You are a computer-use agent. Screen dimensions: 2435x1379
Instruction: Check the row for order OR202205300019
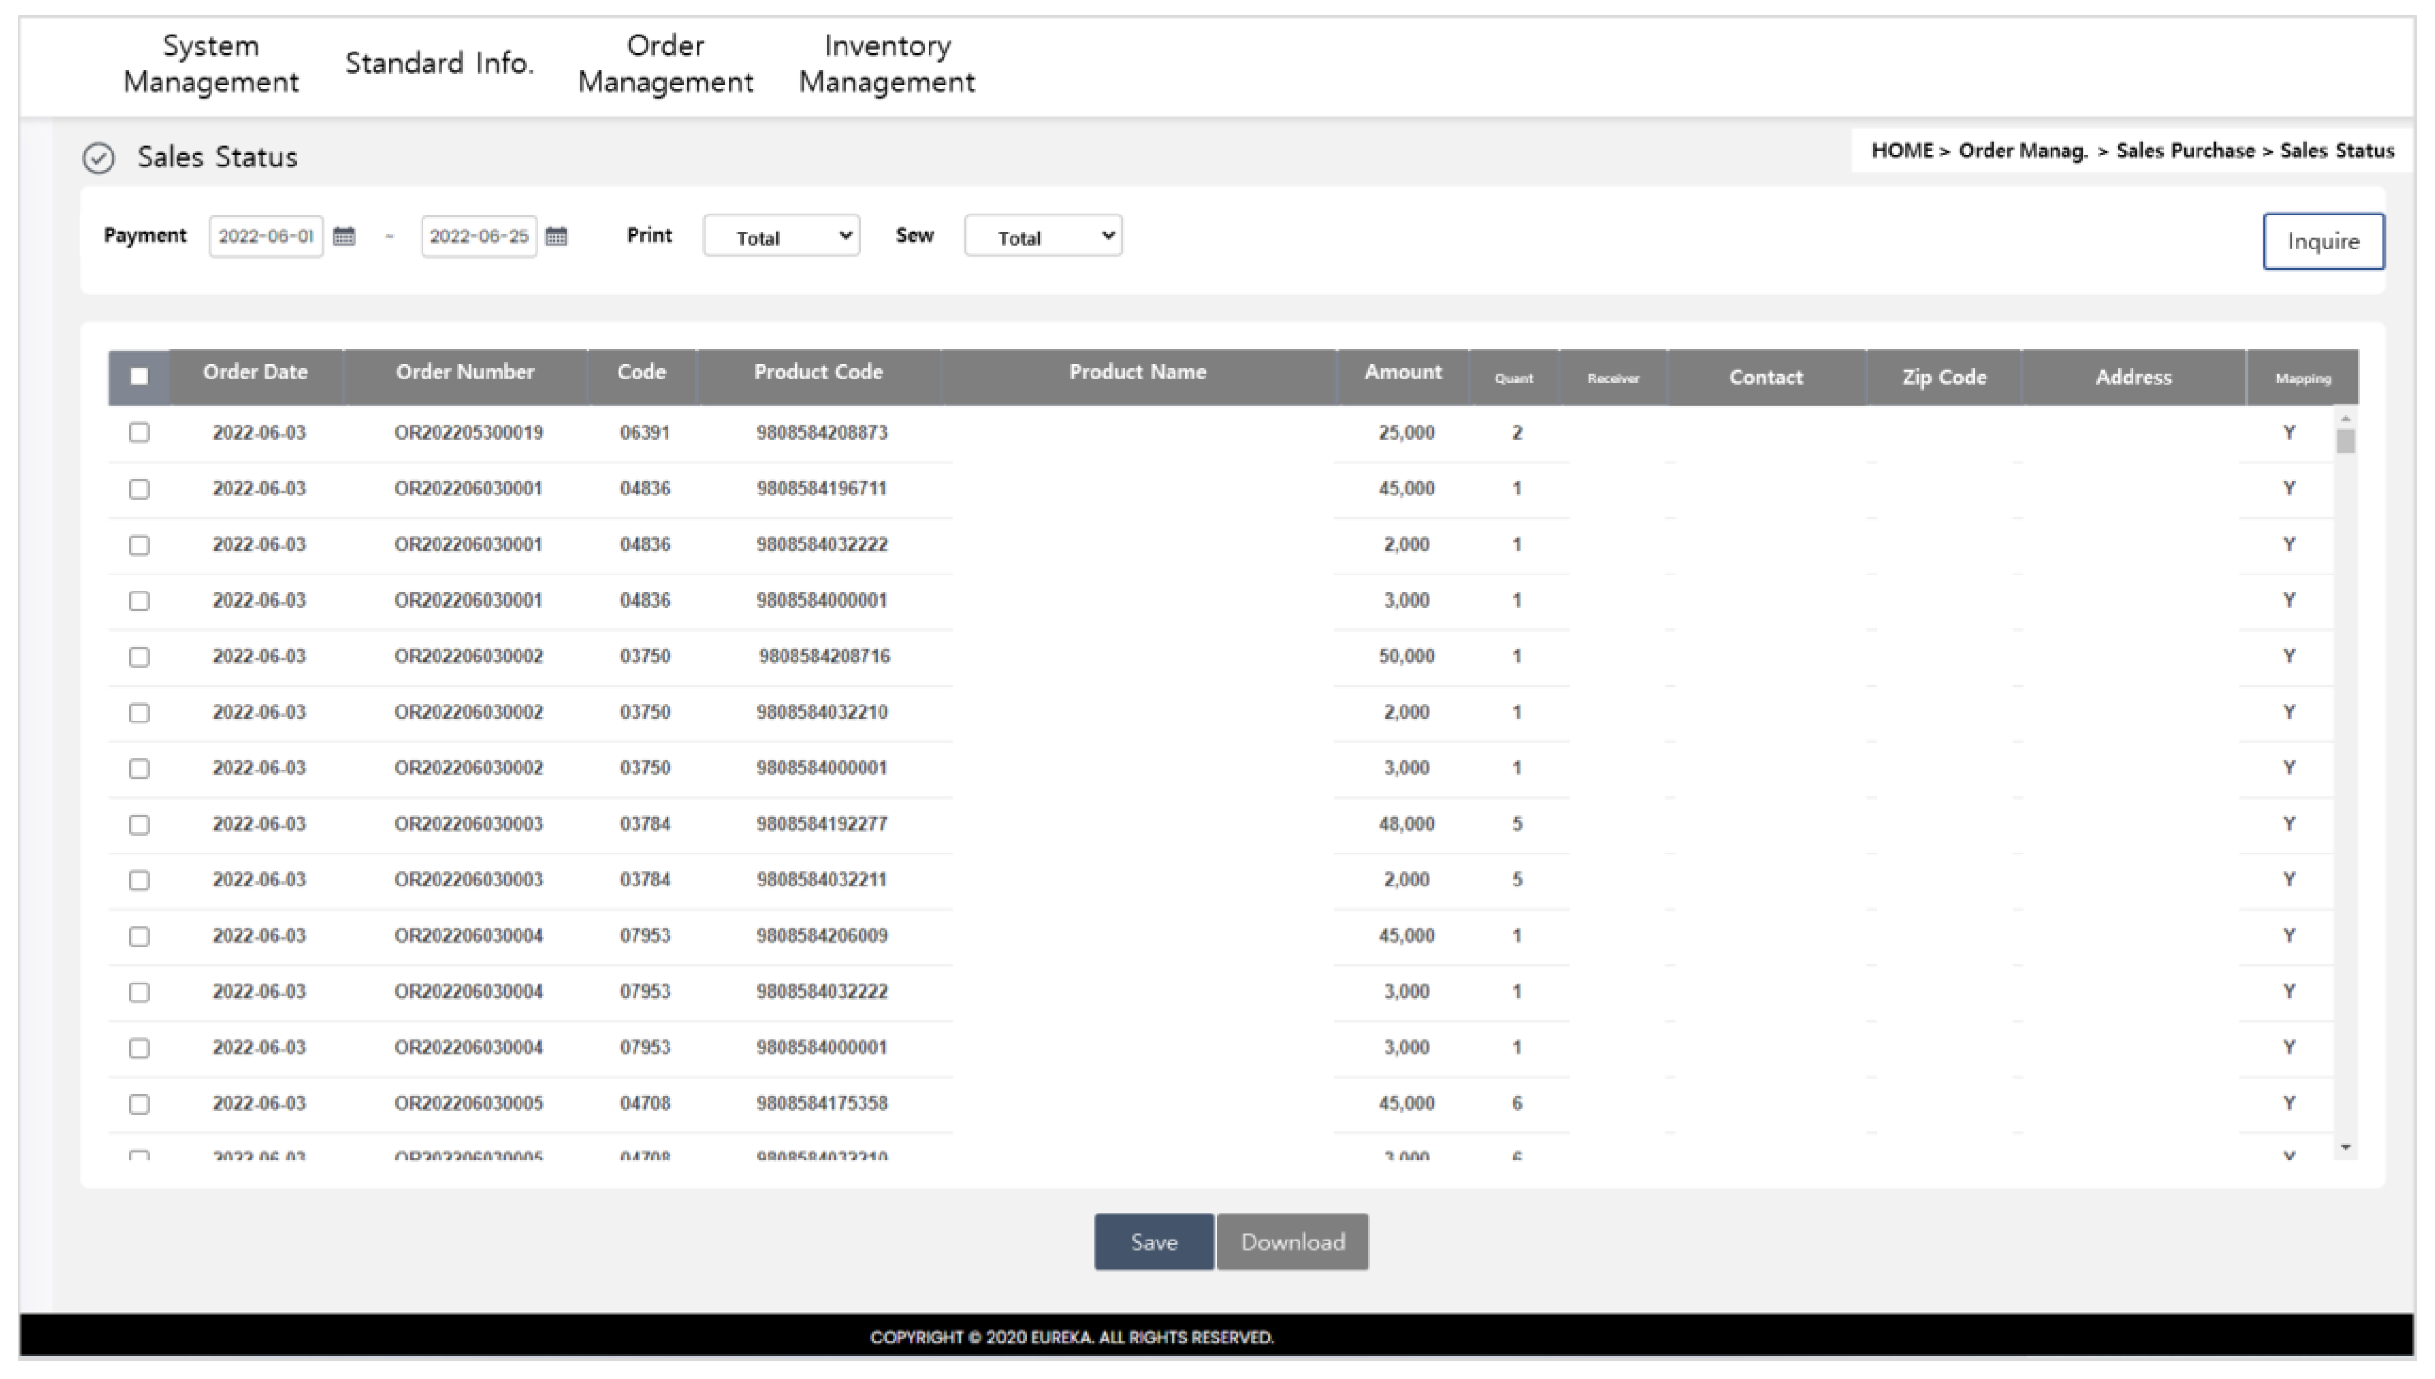coord(139,433)
